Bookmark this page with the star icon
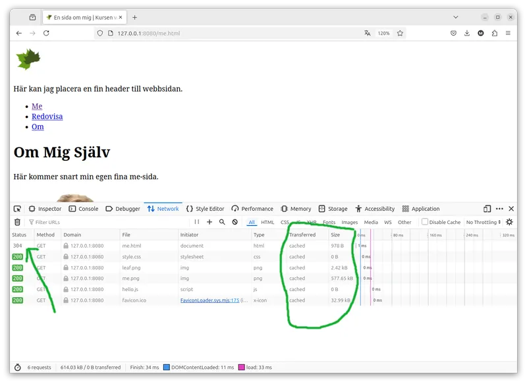Screen dimensions: 527x384 point(400,33)
